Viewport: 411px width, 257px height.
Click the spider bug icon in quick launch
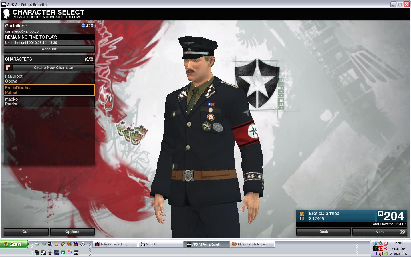coord(50,253)
